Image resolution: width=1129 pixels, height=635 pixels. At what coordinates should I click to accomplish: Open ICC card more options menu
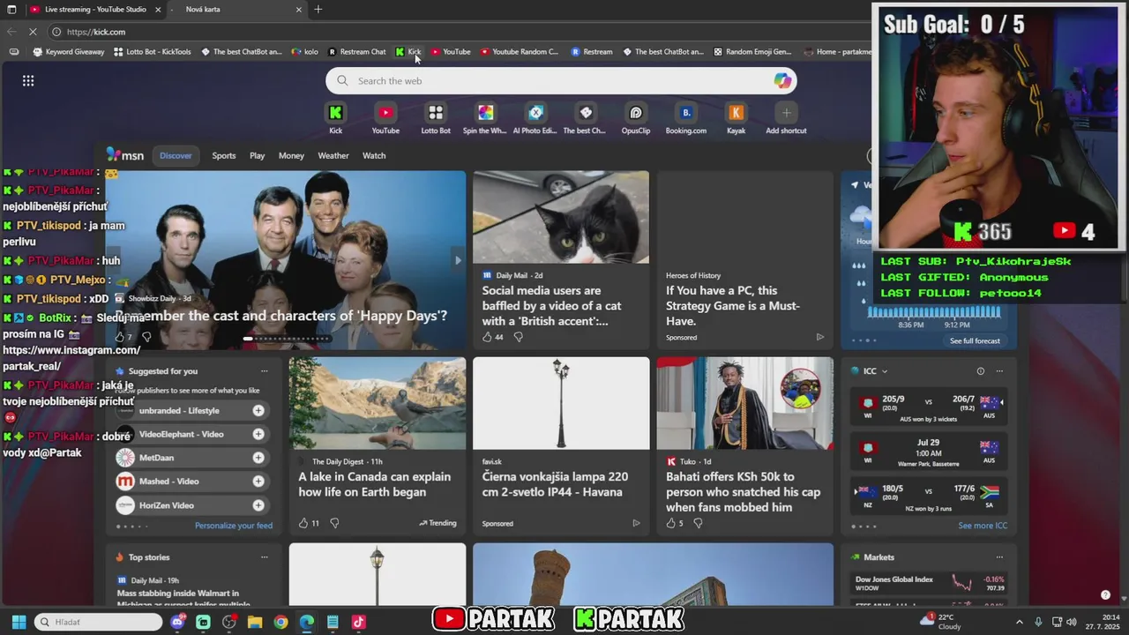(x=999, y=371)
